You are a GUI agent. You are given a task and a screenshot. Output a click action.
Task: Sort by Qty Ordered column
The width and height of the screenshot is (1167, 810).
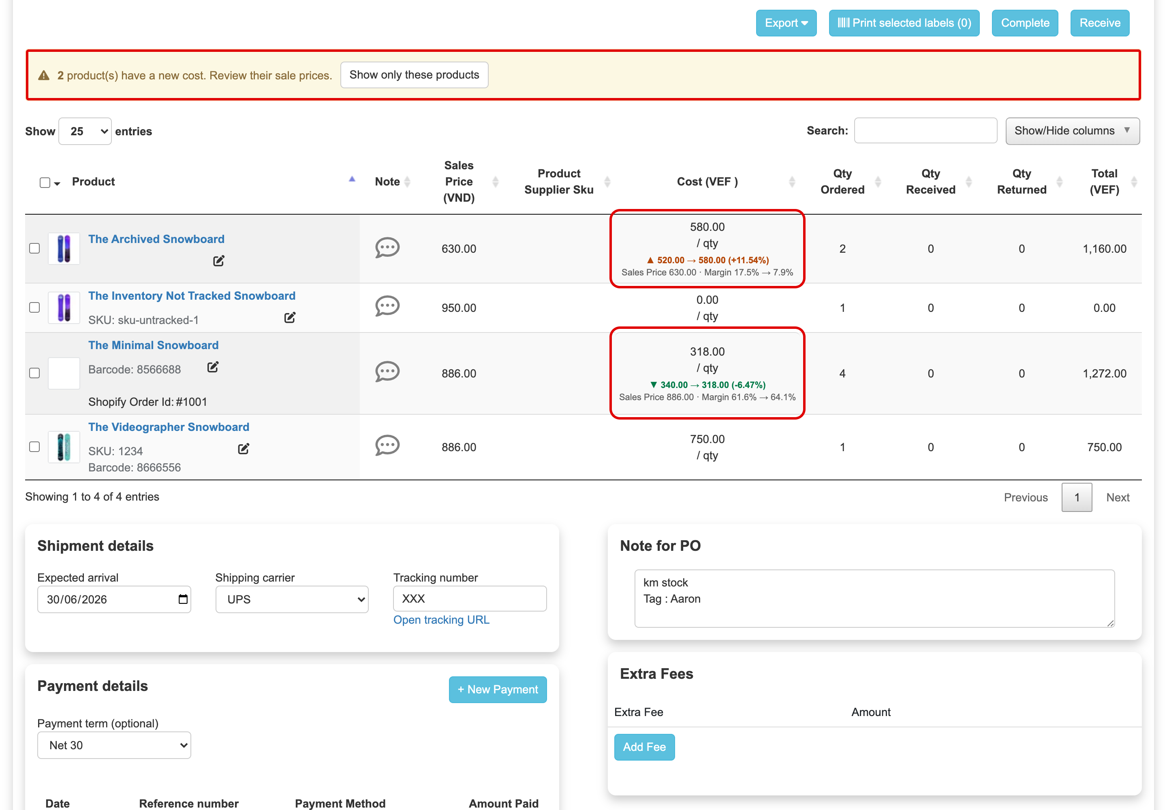pos(878,181)
